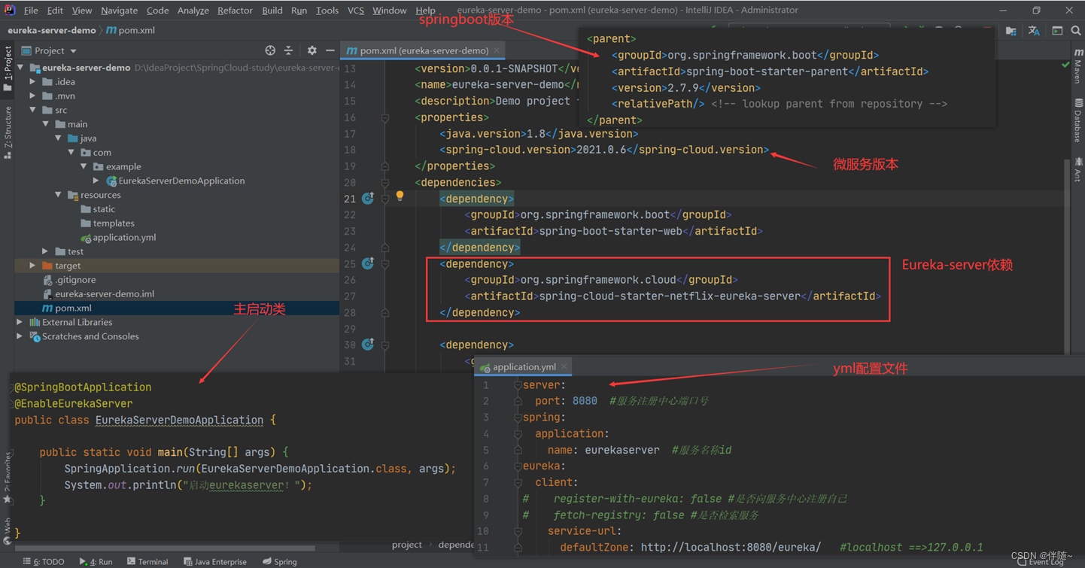The width and height of the screenshot is (1085, 568).
Task: Click the yellow intention light bulb on line 21
Action: [400, 197]
